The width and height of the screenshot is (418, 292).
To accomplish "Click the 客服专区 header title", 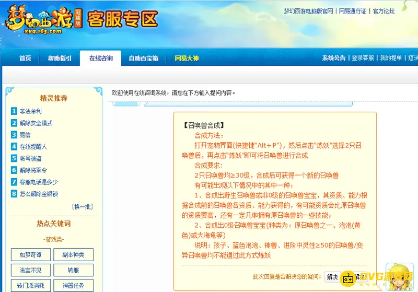I will coord(122,19).
